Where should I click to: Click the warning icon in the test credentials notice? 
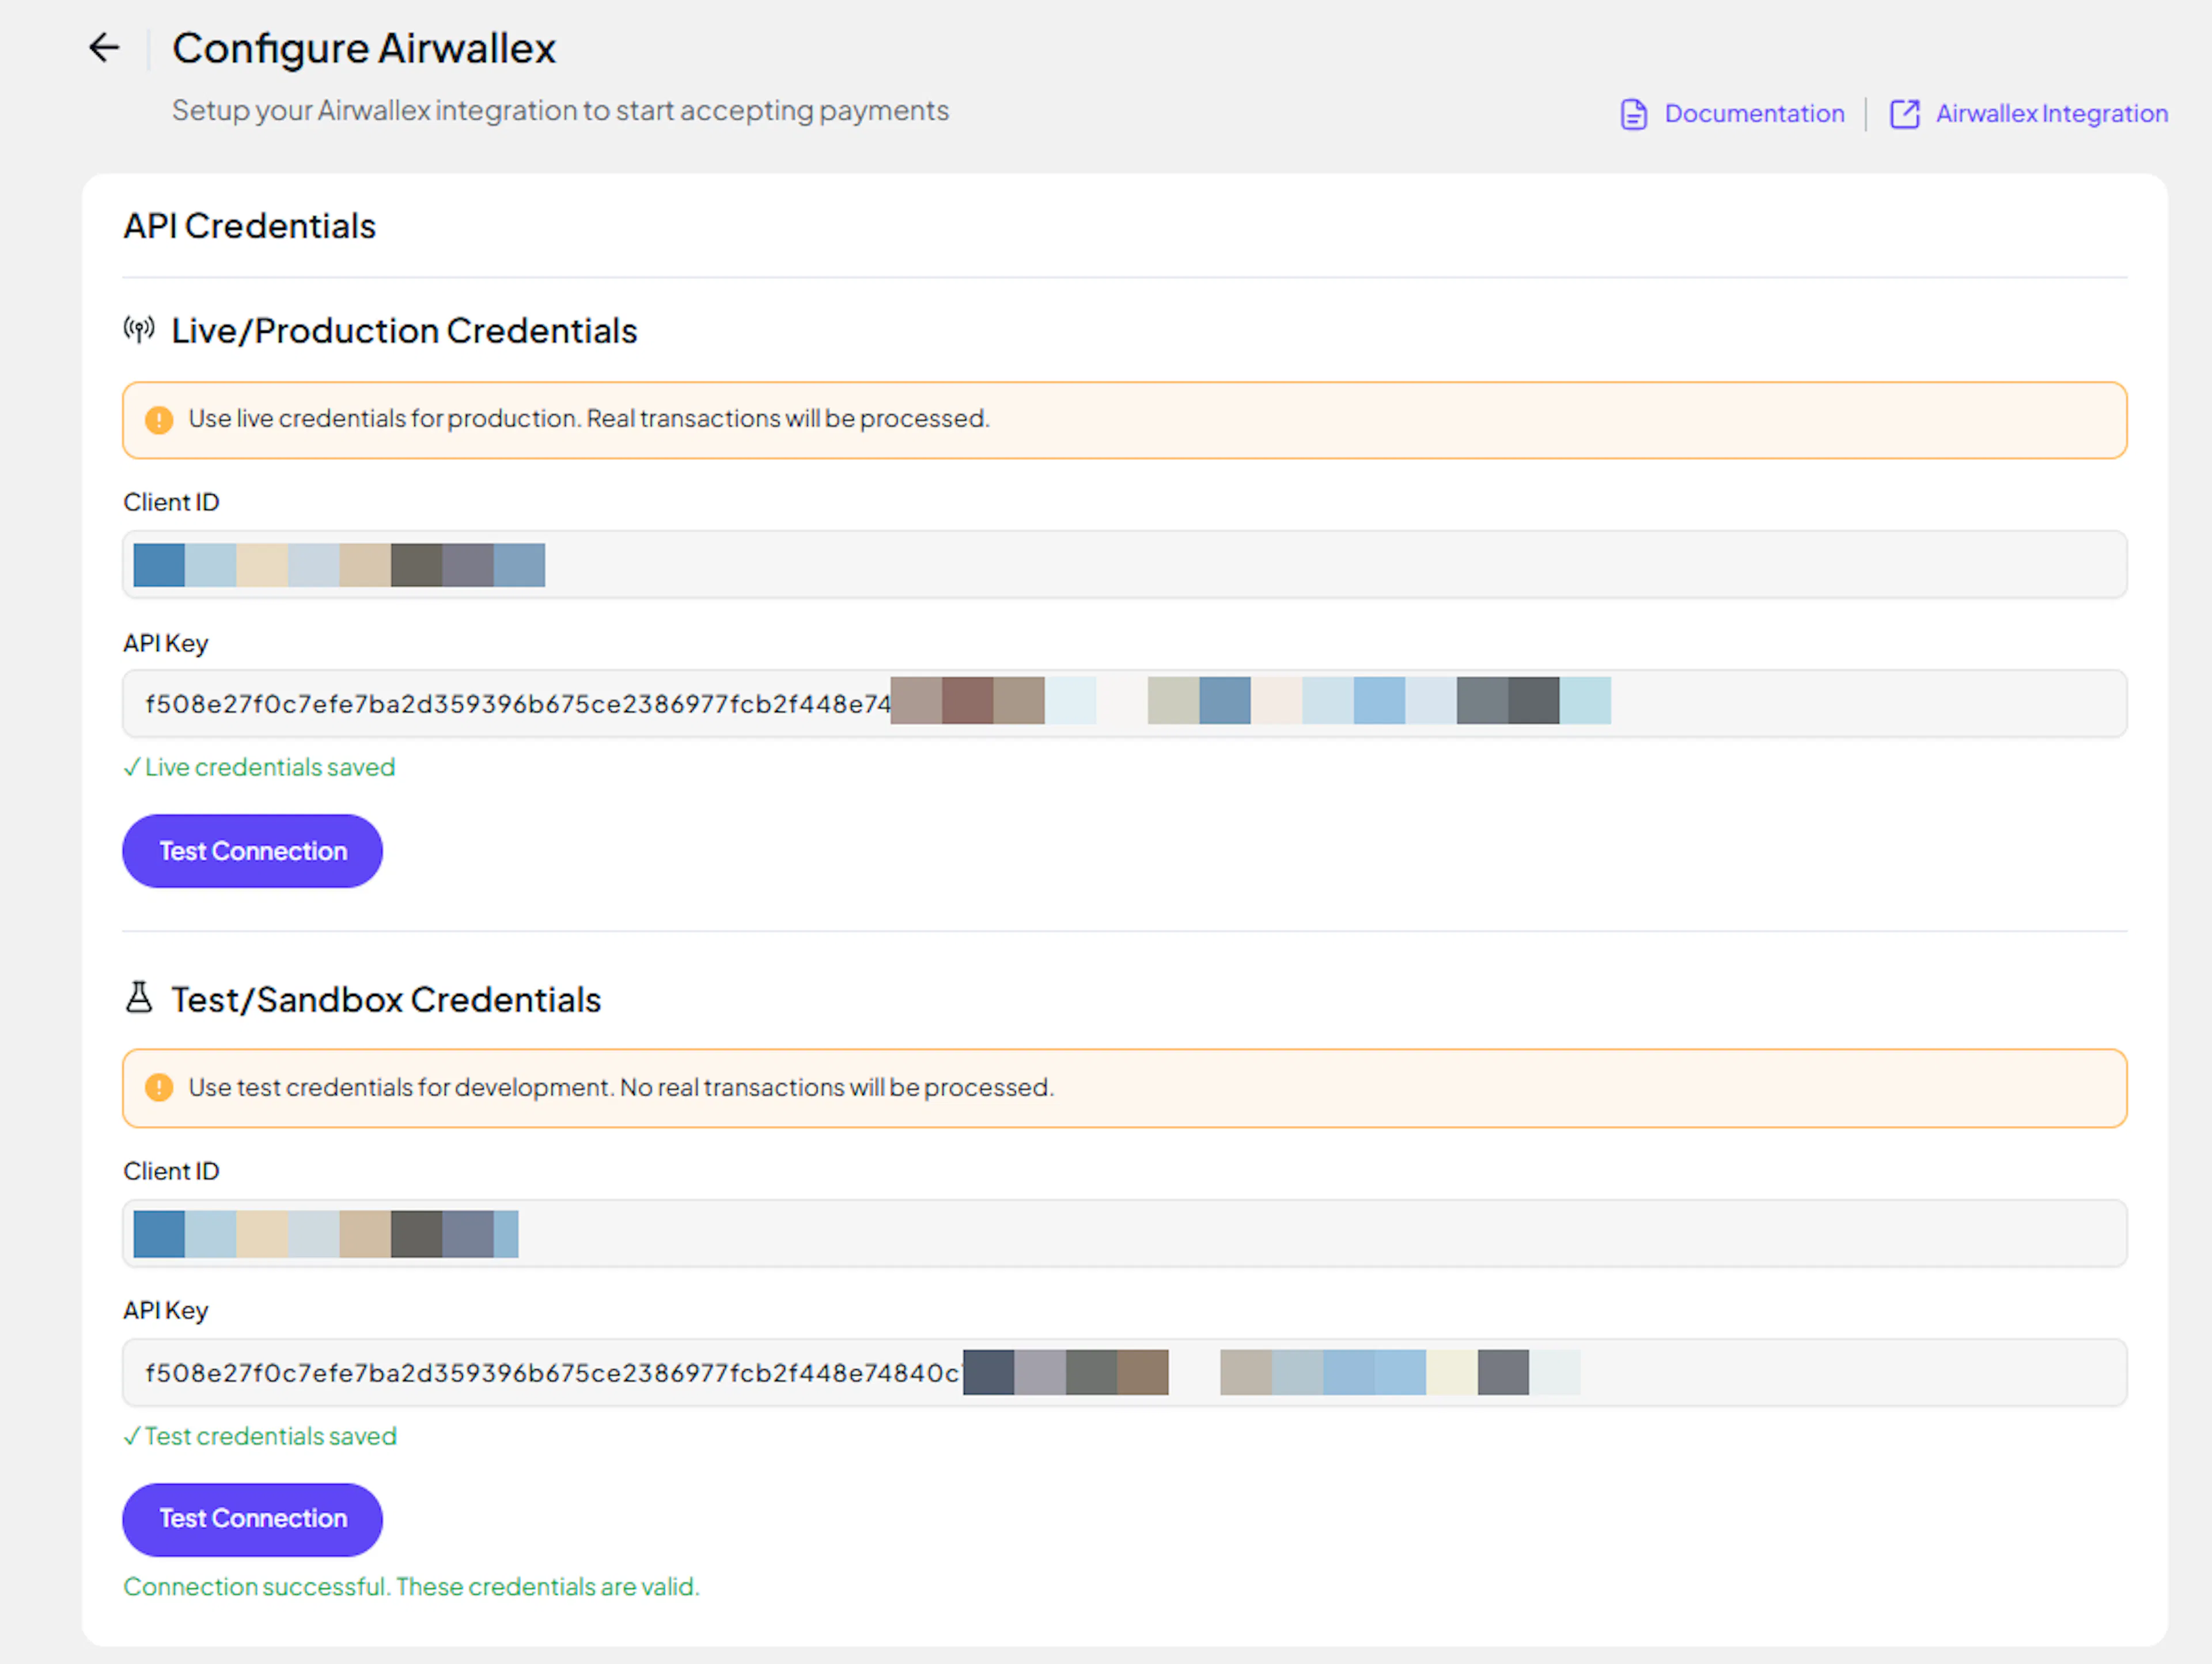pyautogui.click(x=159, y=1087)
